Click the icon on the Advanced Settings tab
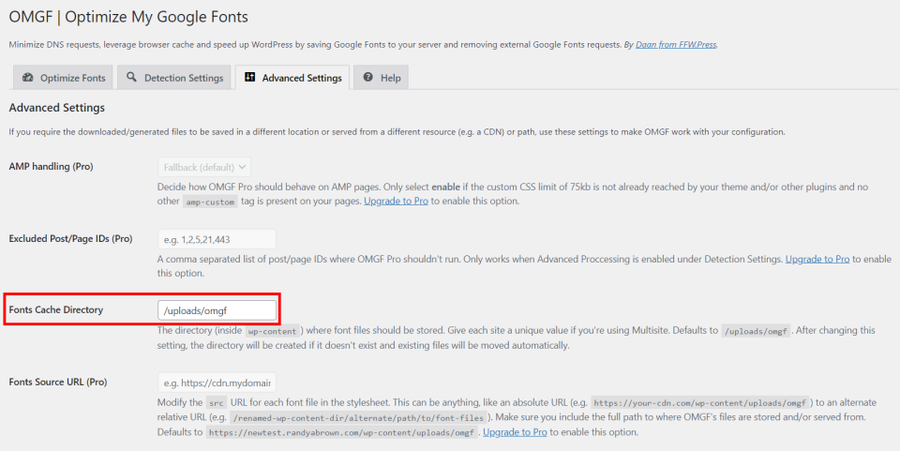Viewport: 900px width, 451px height. coord(250,78)
